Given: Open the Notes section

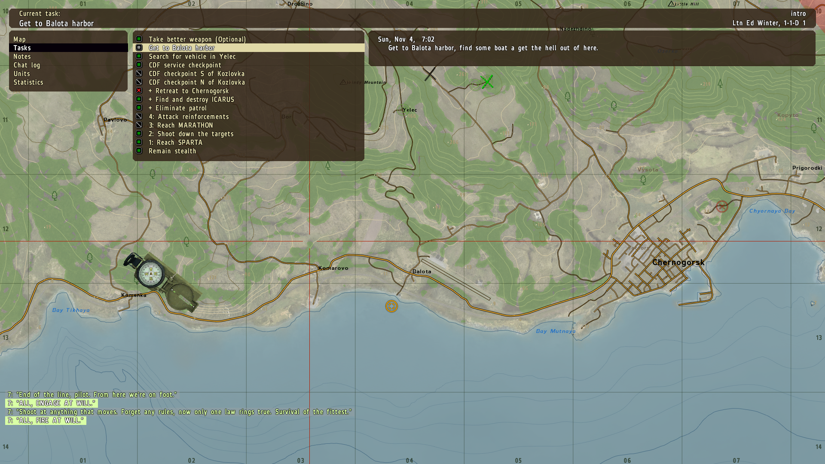Looking at the screenshot, I should click(22, 56).
